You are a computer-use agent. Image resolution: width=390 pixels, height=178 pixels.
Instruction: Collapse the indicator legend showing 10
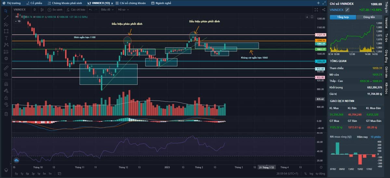click(x=18, y=21)
